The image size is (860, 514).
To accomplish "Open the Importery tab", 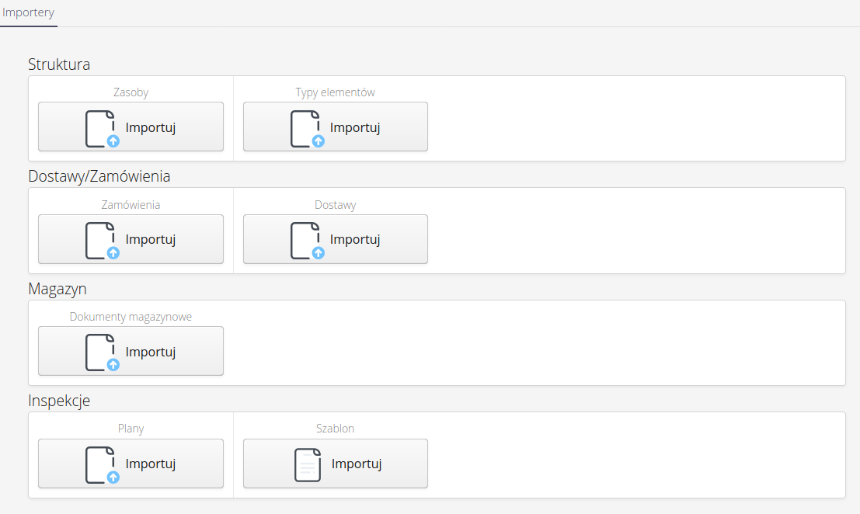I will pyautogui.click(x=29, y=12).
